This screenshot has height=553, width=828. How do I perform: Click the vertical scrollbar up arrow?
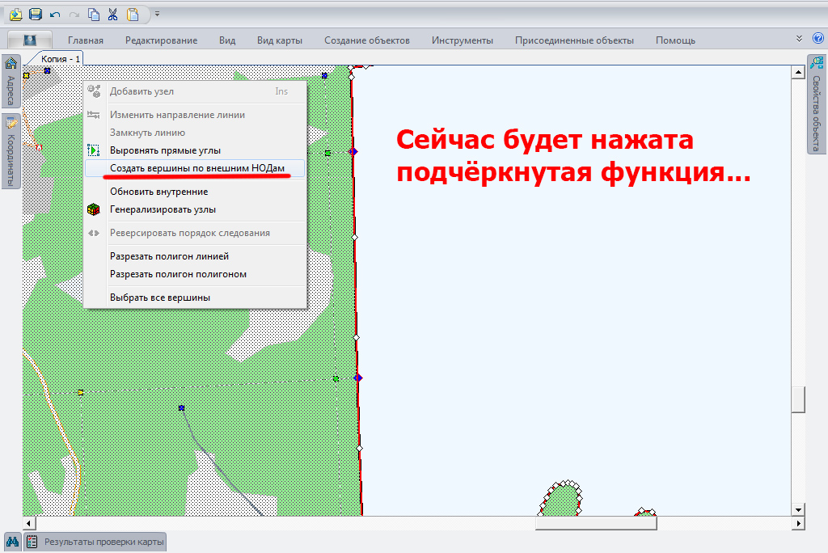[798, 72]
